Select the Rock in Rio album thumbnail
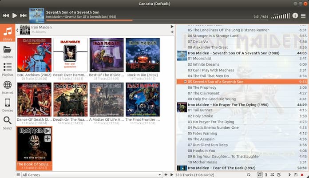Viewport: 309px width, 178px height. pos(143,55)
